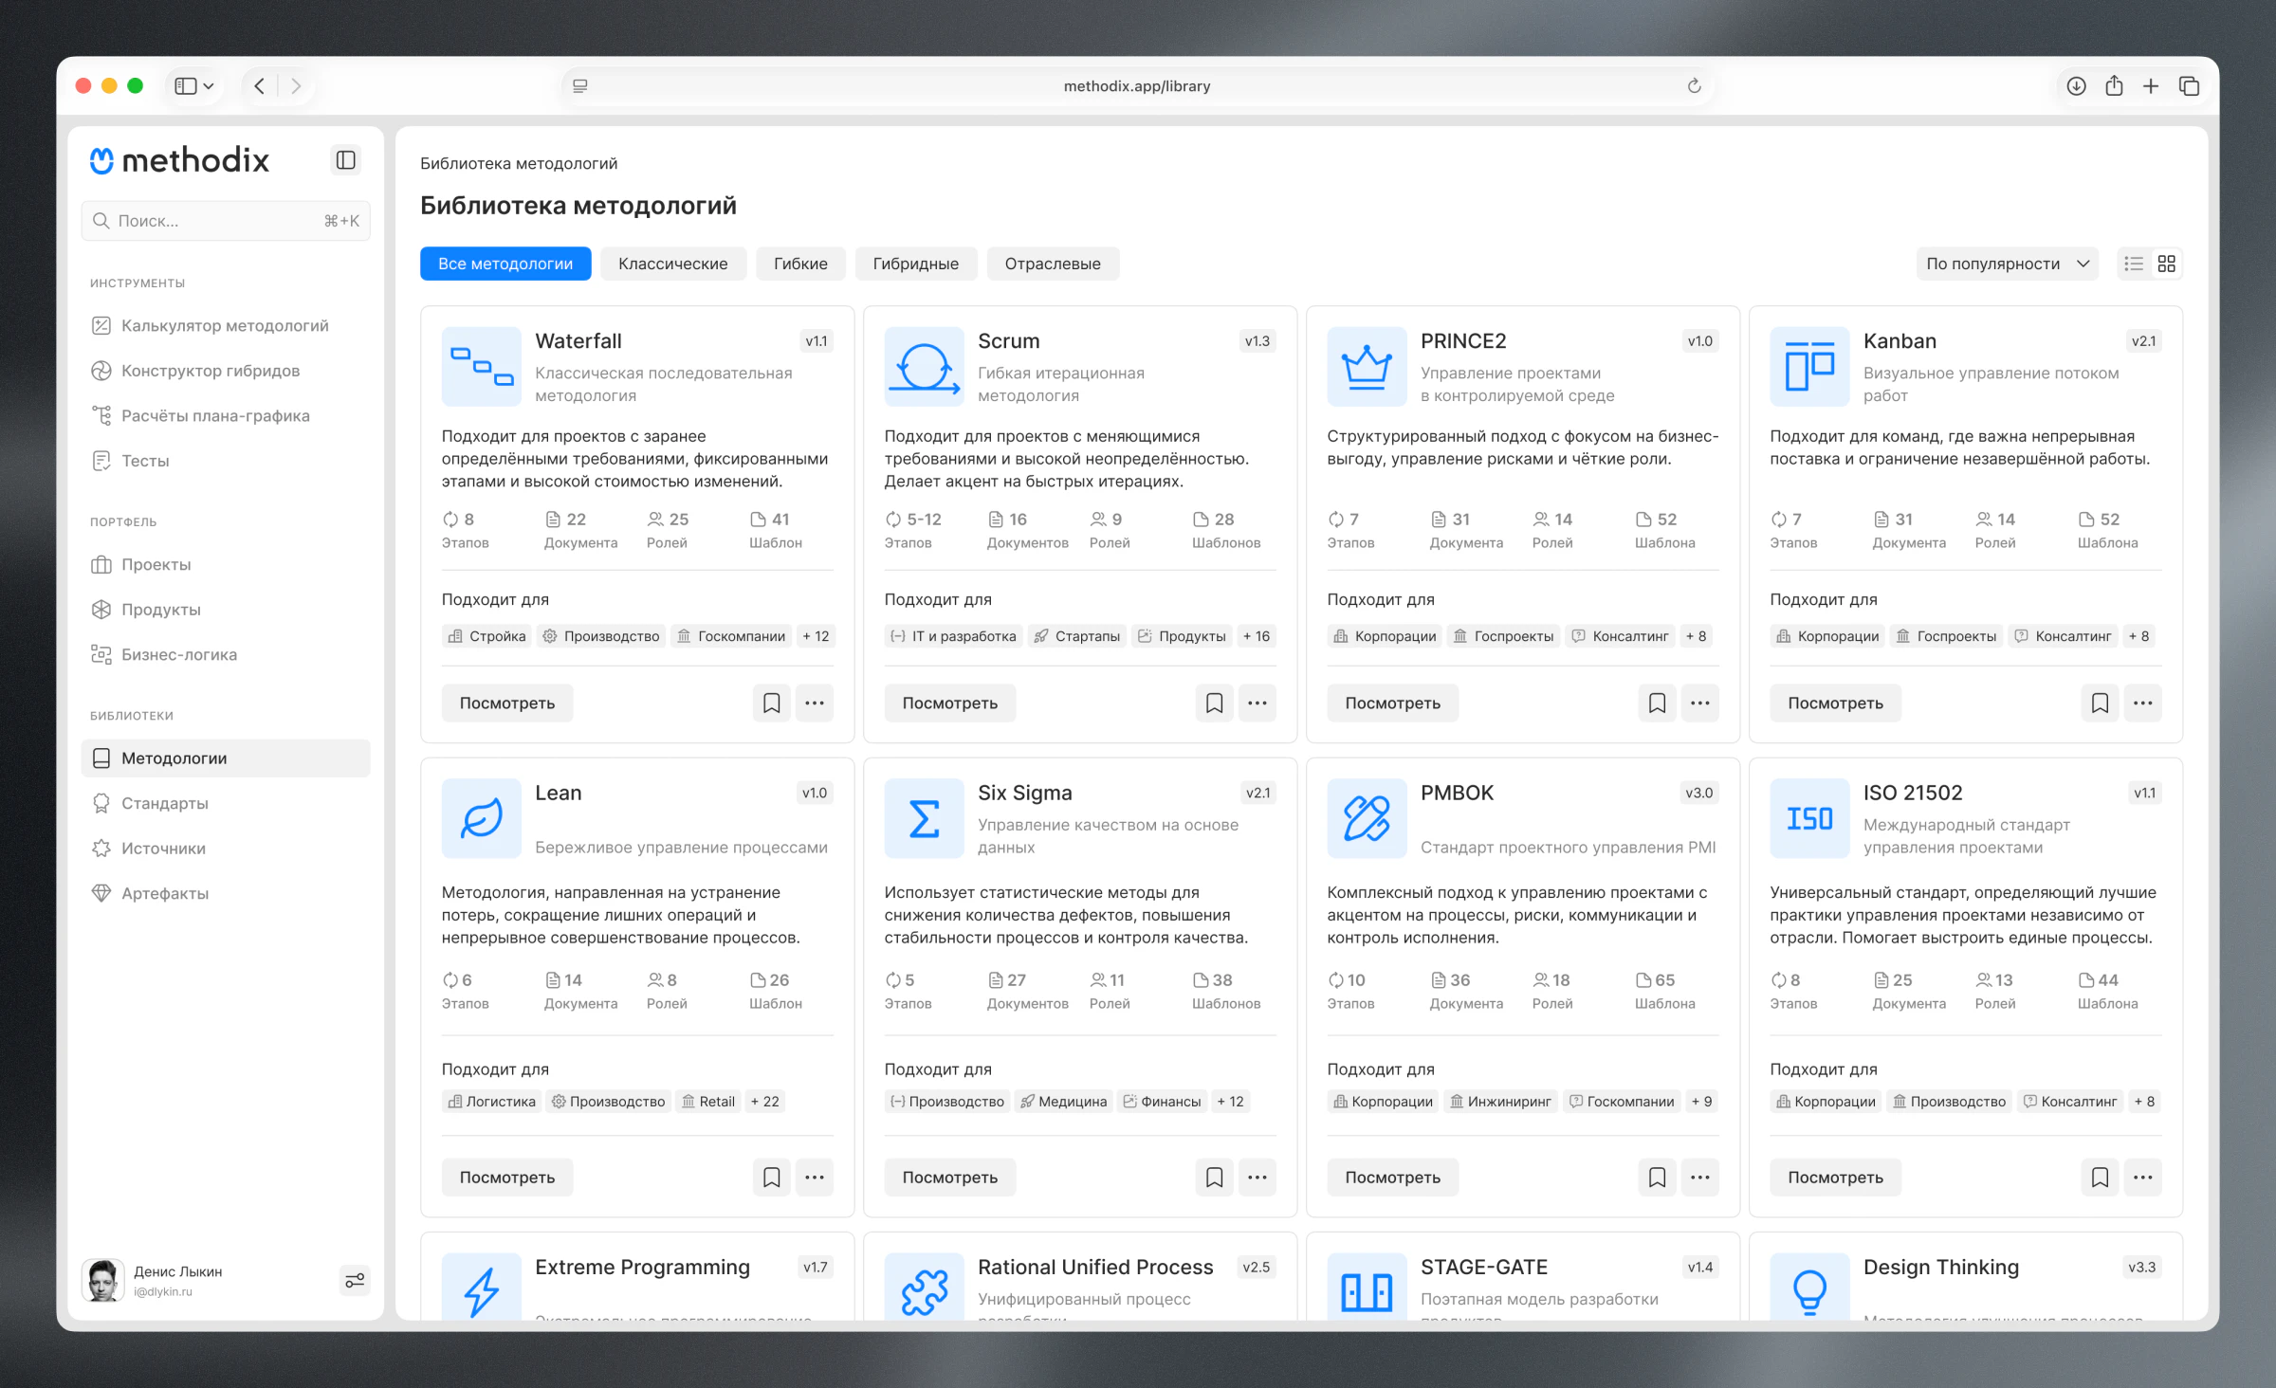Select the Все методологии filter tab
Viewport: 2276px width, 1388px height.
505,264
